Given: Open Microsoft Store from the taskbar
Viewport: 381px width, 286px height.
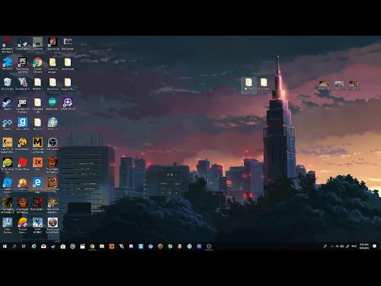Looking at the screenshot, I should pos(63,246).
